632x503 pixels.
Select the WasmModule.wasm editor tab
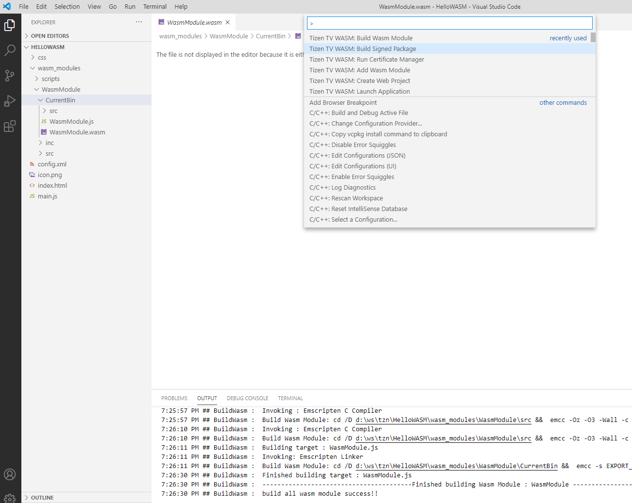[x=194, y=22]
